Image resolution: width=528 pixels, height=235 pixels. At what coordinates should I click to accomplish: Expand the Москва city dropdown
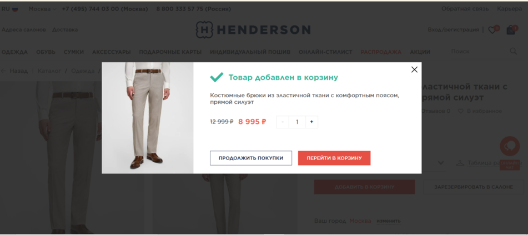pos(42,9)
